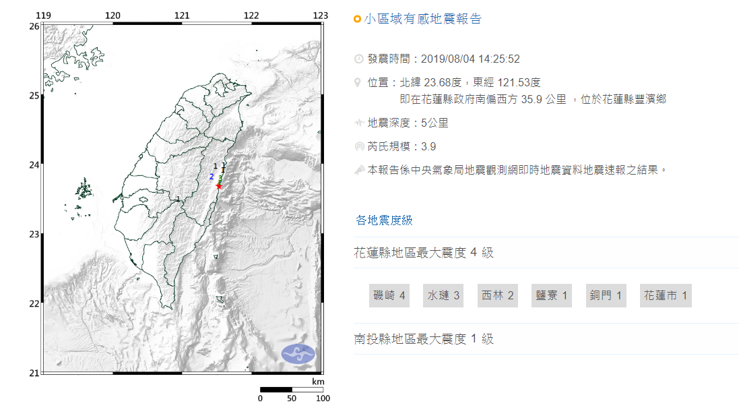Select the 磯崎 4 station button

point(389,296)
